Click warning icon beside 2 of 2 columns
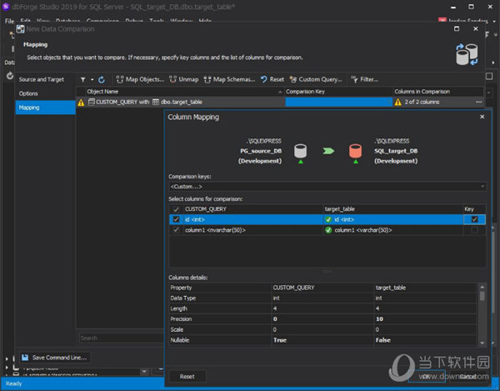The width and height of the screenshot is (500, 391). coord(398,102)
